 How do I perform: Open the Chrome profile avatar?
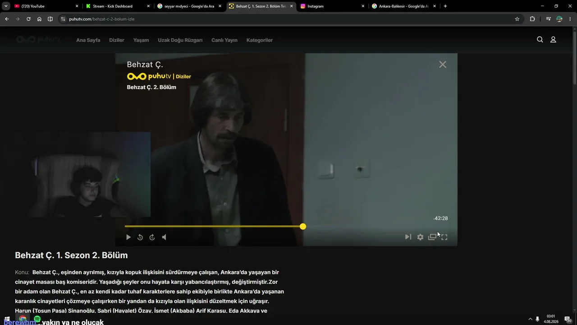[x=559, y=19]
